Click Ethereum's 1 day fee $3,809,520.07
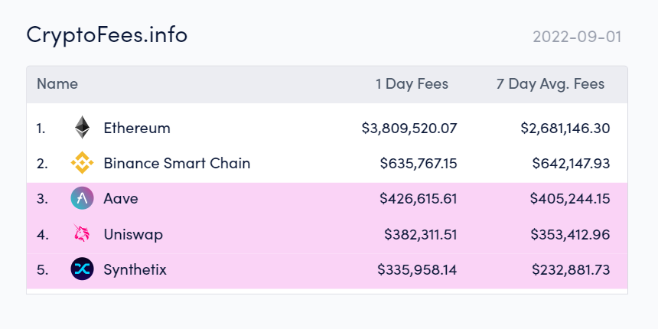The width and height of the screenshot is (658, 329). click(409, 128)
